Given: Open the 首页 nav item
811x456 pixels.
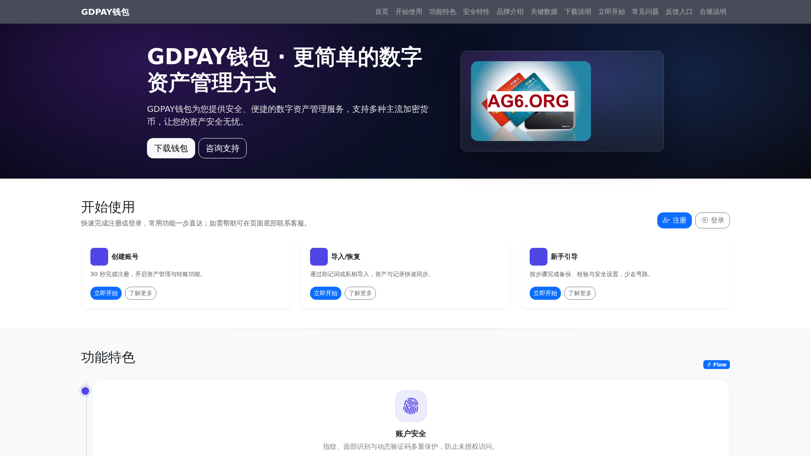Looking at the screenshot, I should pyautogui.click(x=381, y=12).
